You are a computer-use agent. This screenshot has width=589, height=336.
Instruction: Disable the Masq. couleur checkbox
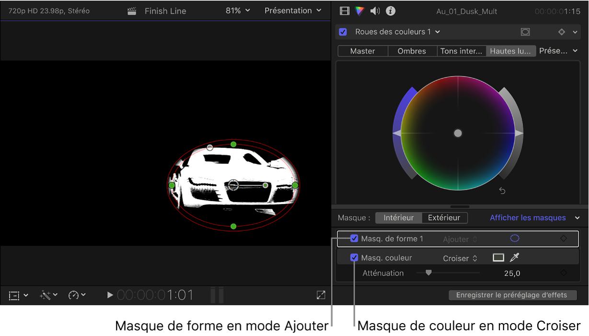(354, 258)
